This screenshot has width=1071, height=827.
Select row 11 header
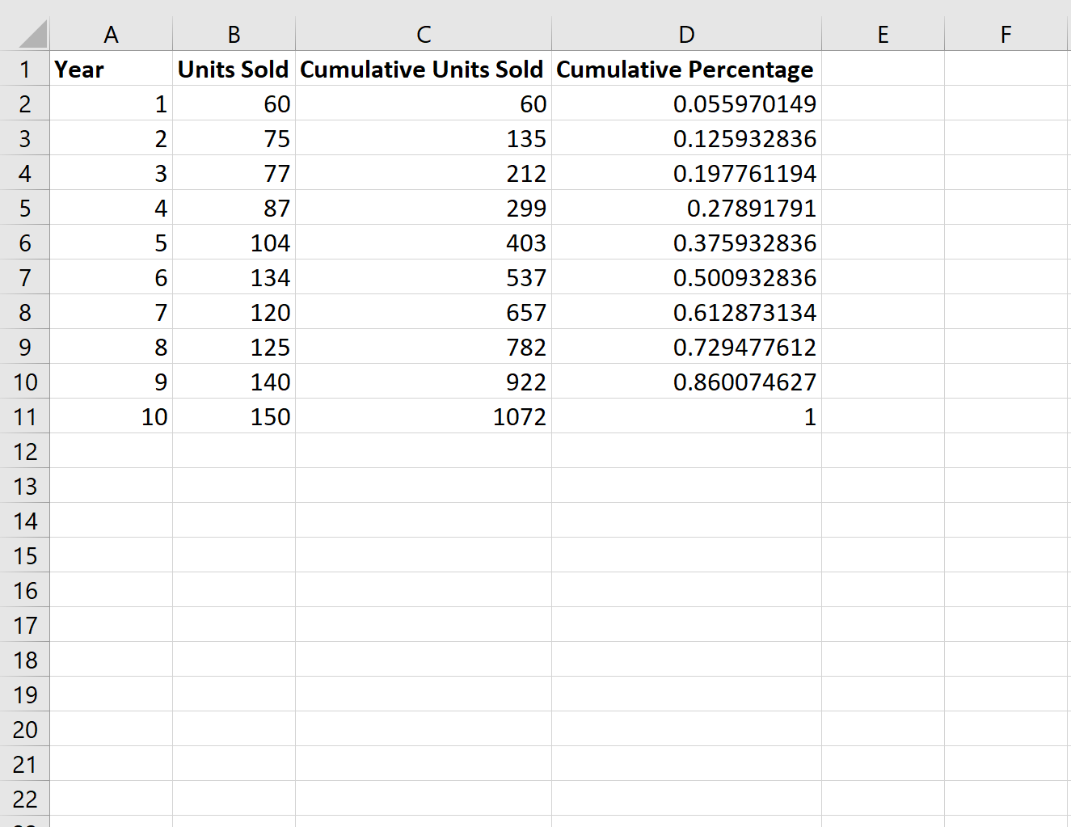[x=25, y=416]
